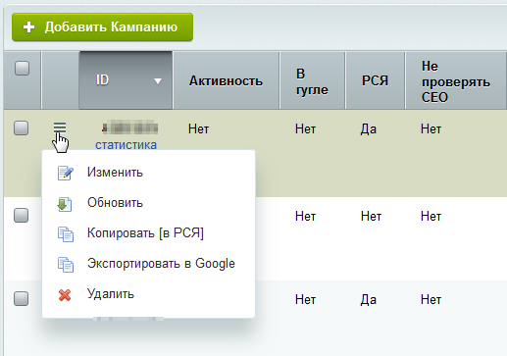Click the Добавить Кампанию button

tap(102, 27)
